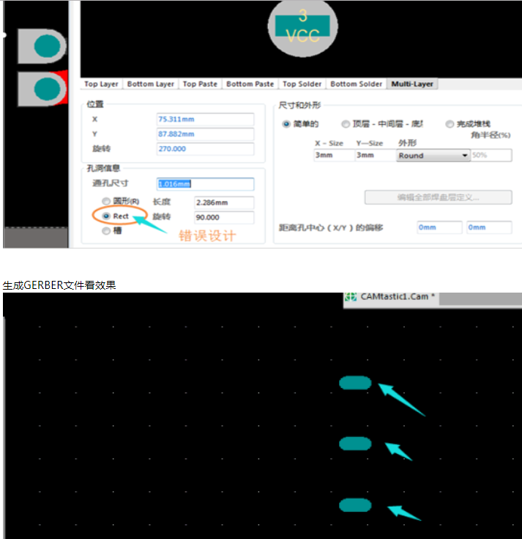The image size is (522, 539).
Task: Select the 槽 slot hole option
Action: point(107,231)
